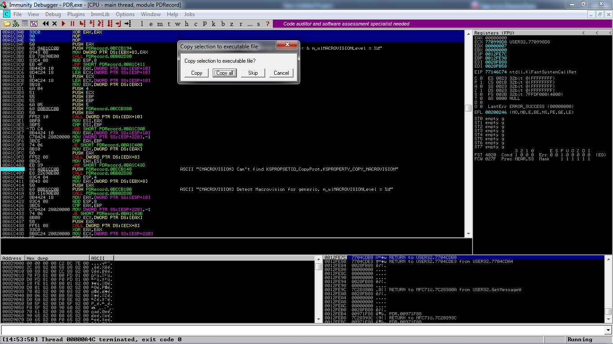
Task: Open the Jobs menu
Action: click(x=190, y=14)
